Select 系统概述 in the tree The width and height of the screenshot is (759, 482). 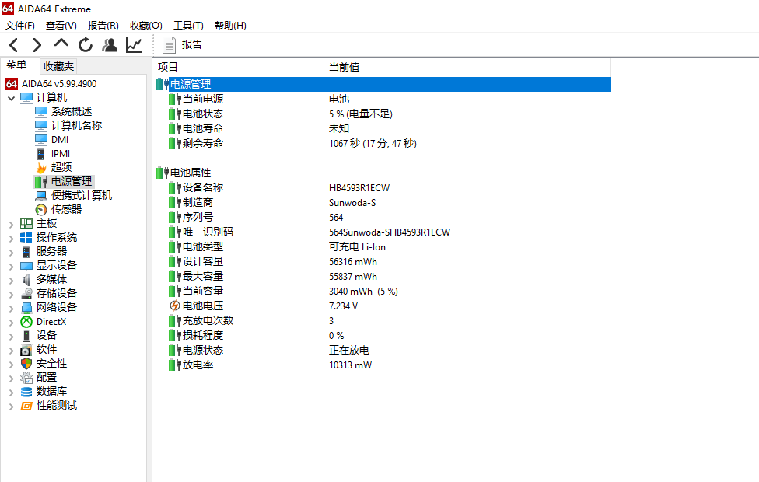click(x=72, y=112)
